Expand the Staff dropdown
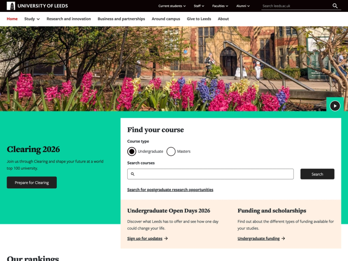The width and height of the screenshot is (348, 261). (199, 6)
